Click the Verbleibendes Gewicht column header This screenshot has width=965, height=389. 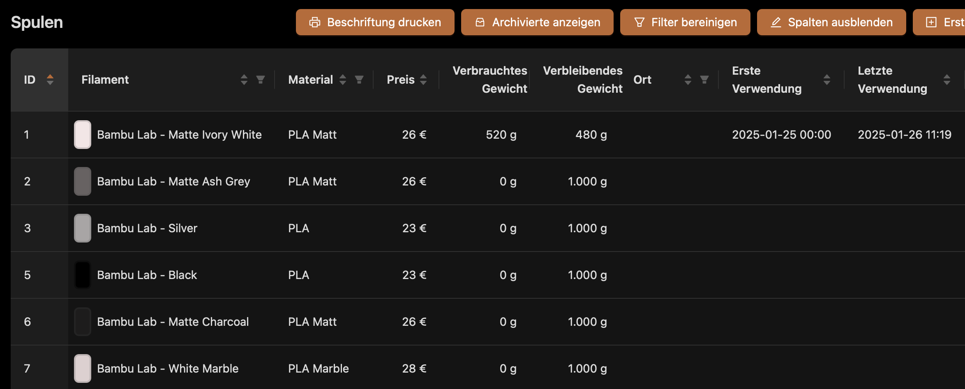pos(583,80)
